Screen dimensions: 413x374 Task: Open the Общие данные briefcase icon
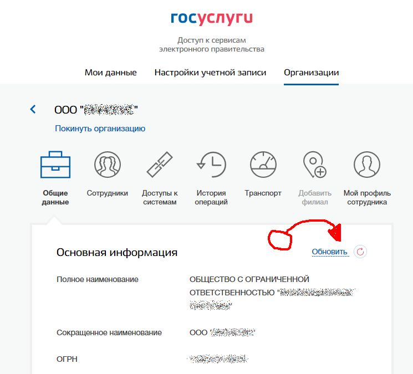tap(55, 165)
